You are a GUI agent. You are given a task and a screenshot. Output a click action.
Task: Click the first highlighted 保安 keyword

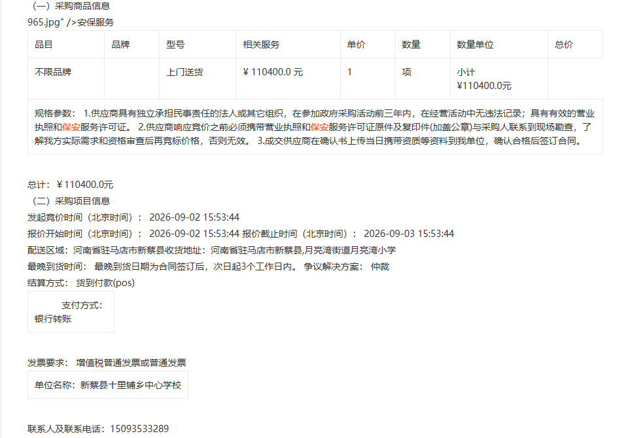pos(71,127)
